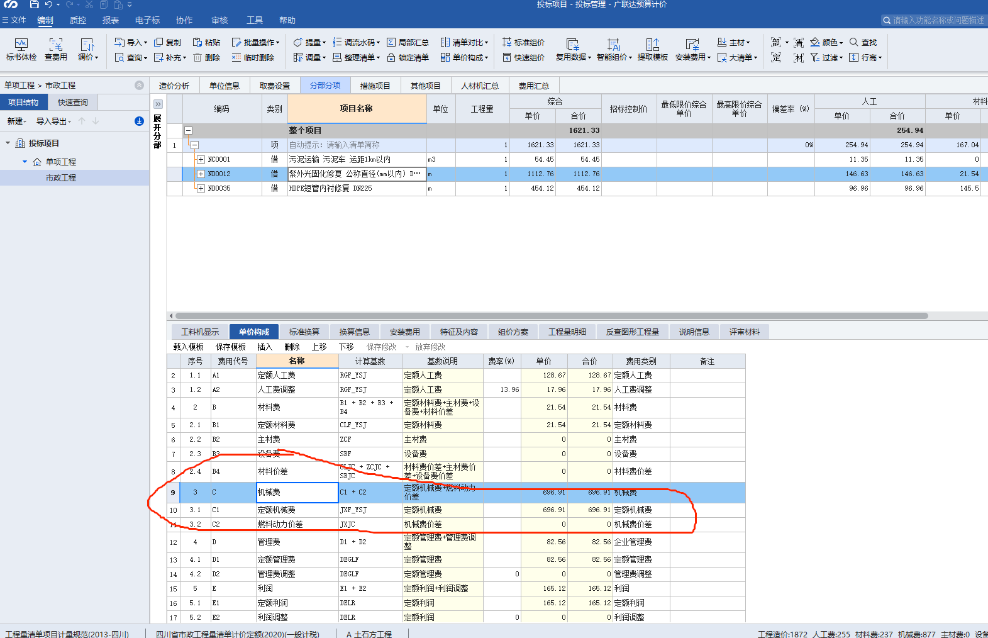Click 载入模板 load template
Screen dimensions: 988x638
[x=189, y=347]
